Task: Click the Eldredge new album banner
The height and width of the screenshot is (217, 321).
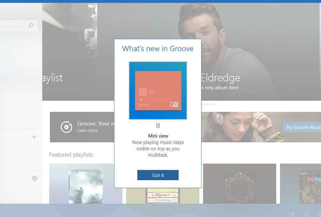Action: click(261, 52)
